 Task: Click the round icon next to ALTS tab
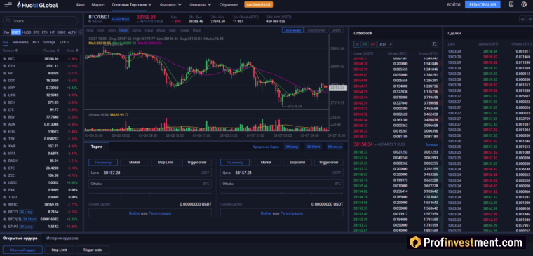click(81, 32)
